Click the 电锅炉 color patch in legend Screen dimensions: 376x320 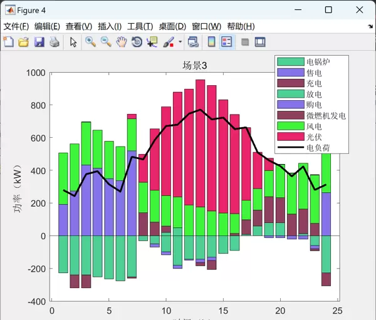point(290,62)
